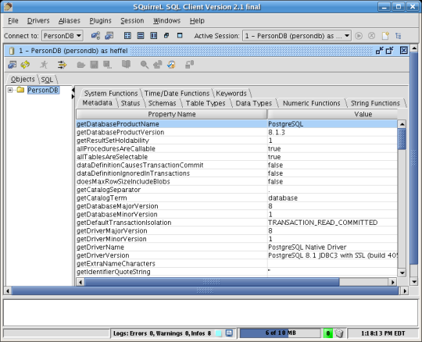Click greyed save-as floppy icon
Image resolution: width=422 pixels, height=342 pixels.
107,65
